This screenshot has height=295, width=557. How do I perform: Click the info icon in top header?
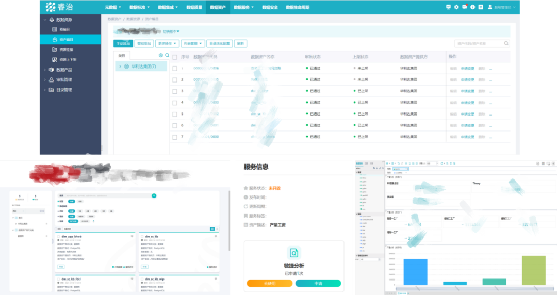point(472,7)
